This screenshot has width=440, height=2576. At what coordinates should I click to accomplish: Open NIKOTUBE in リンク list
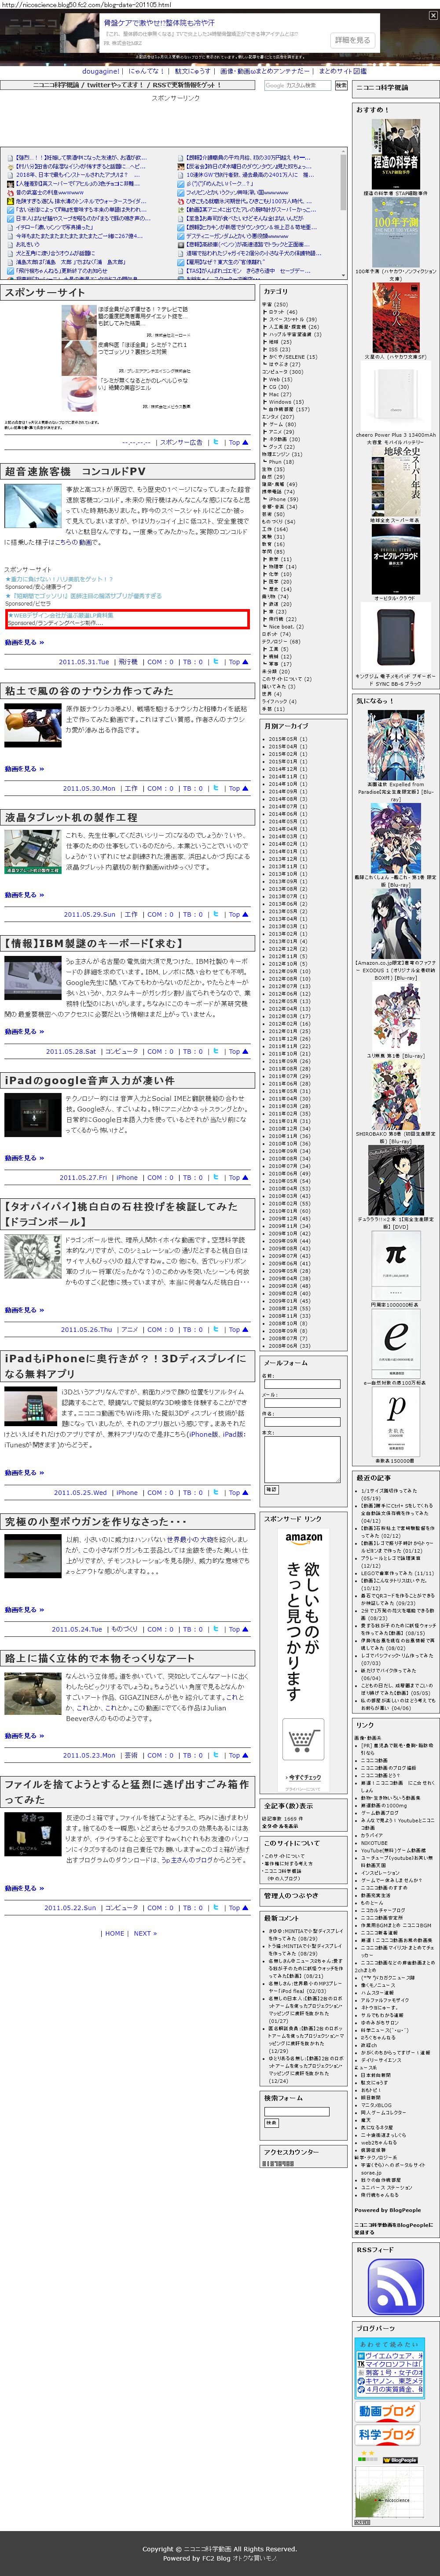coord(374,1843)
